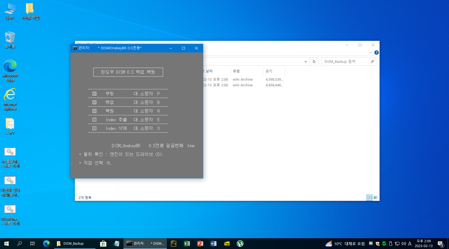Open the volume speaker tray icon
This screenshot has width=449, height=249.
point(404,244)
